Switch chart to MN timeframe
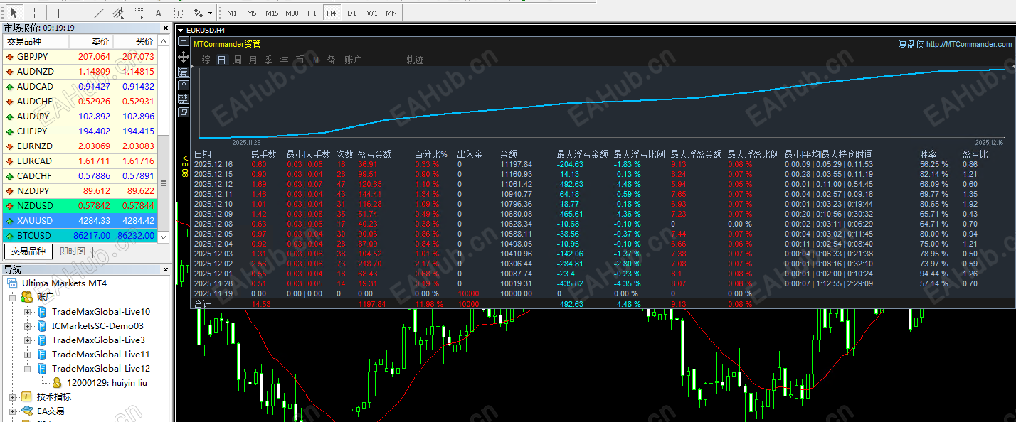This screenshot has width=1016, height=422. pyautogui.click(x=391, y=13)
